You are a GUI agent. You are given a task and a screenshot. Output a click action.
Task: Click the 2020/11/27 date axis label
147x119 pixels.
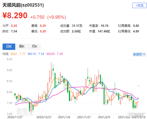[x=15, y=117]
